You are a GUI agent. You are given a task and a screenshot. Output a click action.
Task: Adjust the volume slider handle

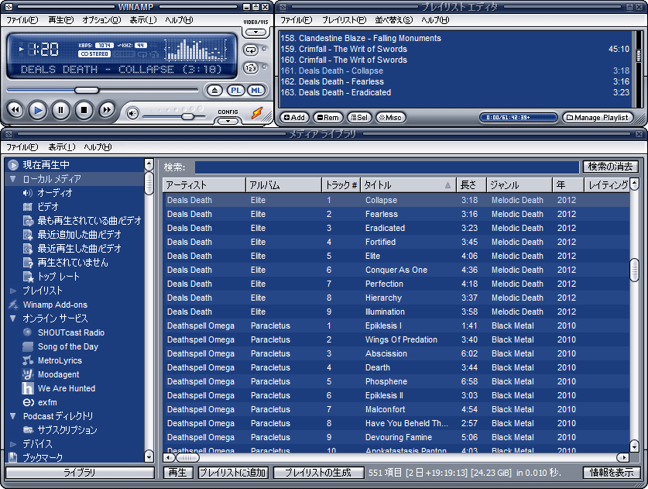click(187, 117)
